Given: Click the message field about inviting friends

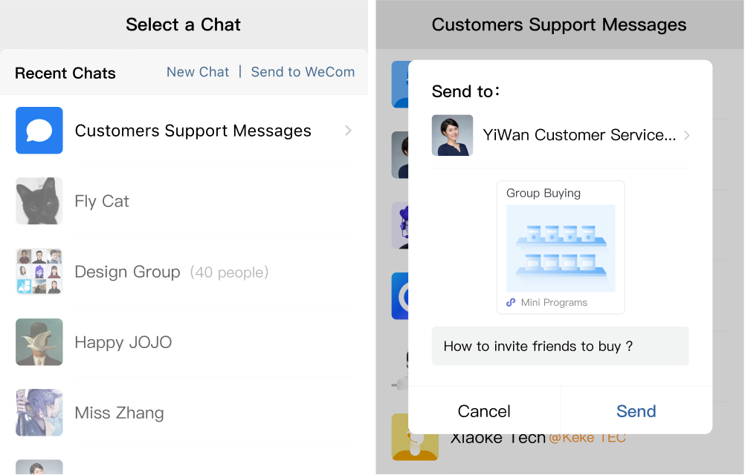Looking at the screenshot, I should click(560, 346).
